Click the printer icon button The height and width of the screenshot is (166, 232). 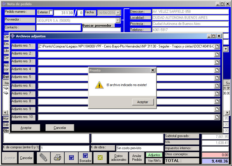(57, 158)
